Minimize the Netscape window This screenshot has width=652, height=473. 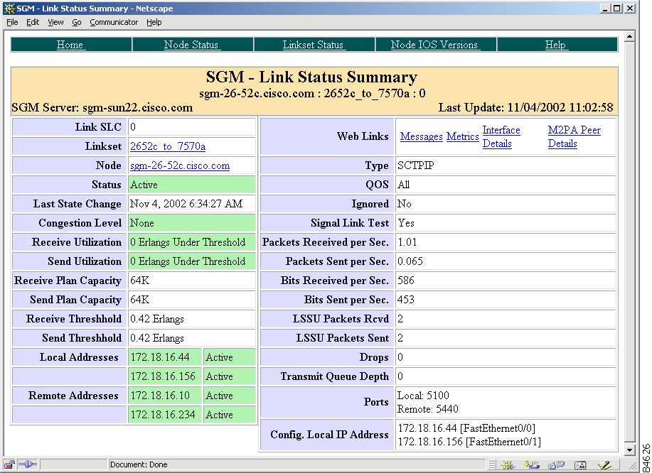click(605, 9)
